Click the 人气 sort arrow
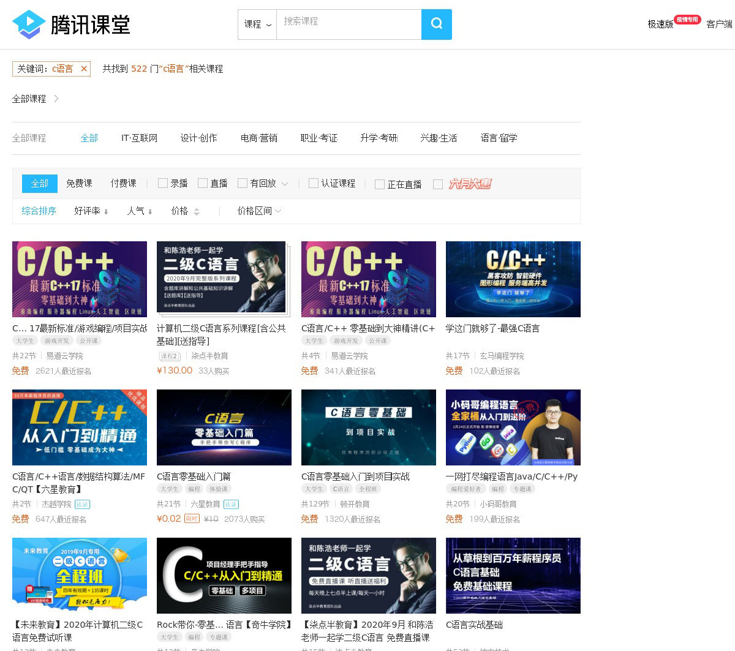Screen dimensions: 735x651 tap(150, 211)
